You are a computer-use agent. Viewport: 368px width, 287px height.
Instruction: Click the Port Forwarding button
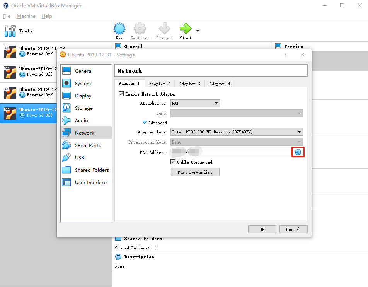[x=195, y=172]
